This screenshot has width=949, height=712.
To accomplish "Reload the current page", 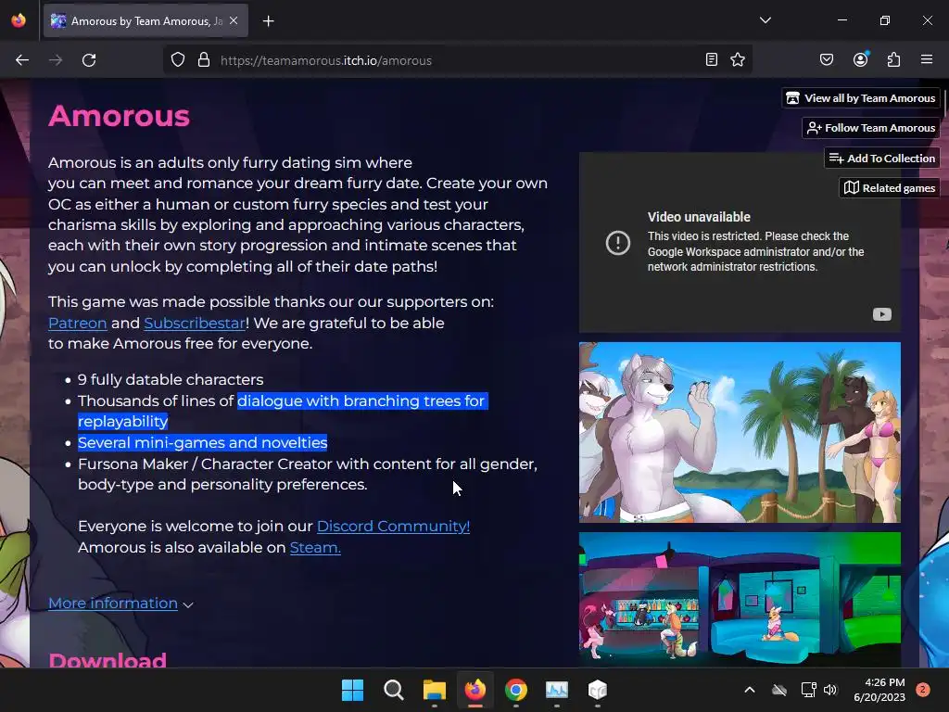I will click(x=89, y=60).
